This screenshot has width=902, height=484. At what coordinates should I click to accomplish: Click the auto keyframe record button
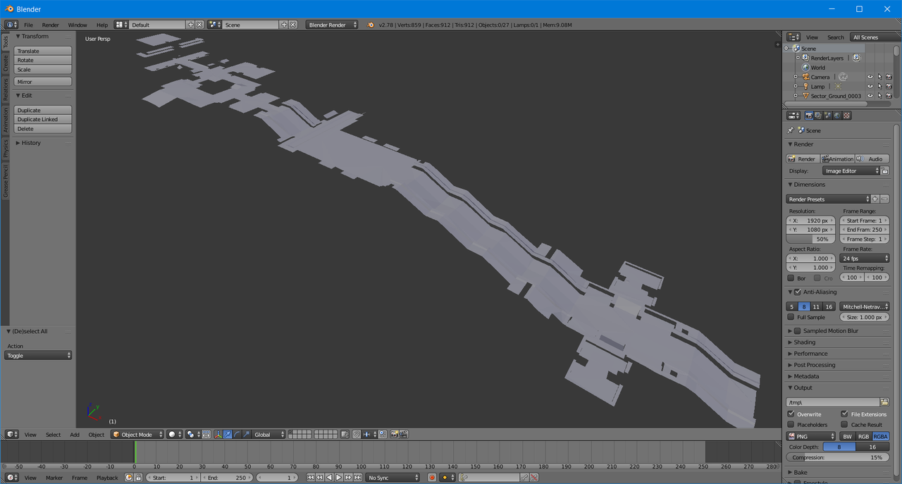432,478
